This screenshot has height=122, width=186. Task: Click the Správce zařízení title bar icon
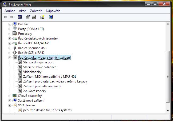(x=5, y=5)
